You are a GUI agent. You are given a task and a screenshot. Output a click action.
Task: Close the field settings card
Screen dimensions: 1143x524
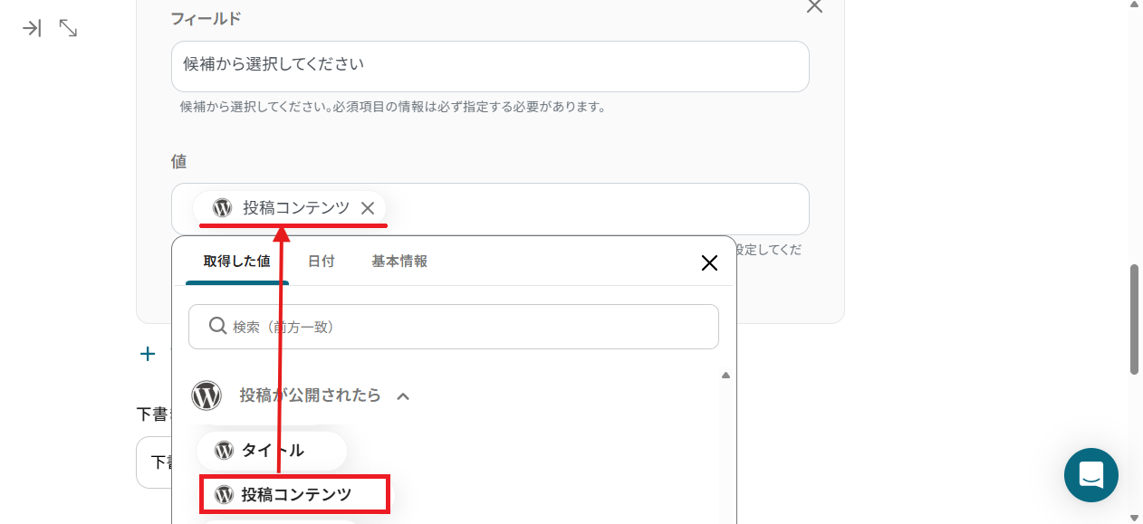click(x=814, y=6)
